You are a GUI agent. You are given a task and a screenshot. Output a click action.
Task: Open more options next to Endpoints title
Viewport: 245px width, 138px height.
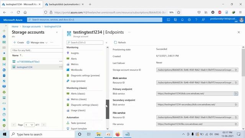[x=129, y=32]
